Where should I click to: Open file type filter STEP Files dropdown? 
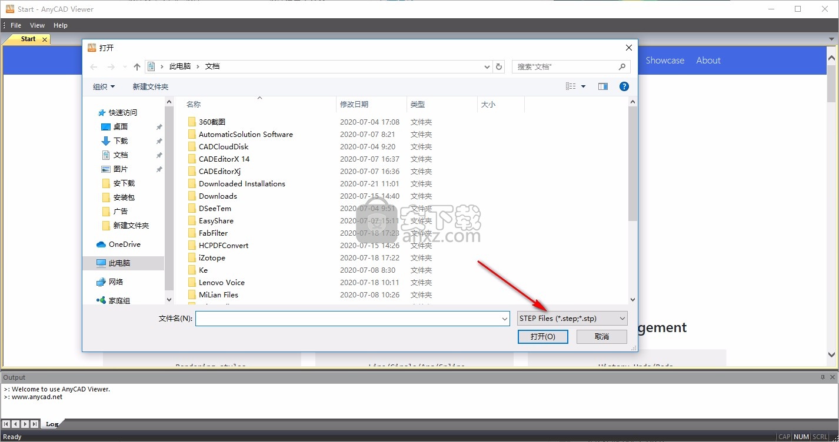[572, 318]
